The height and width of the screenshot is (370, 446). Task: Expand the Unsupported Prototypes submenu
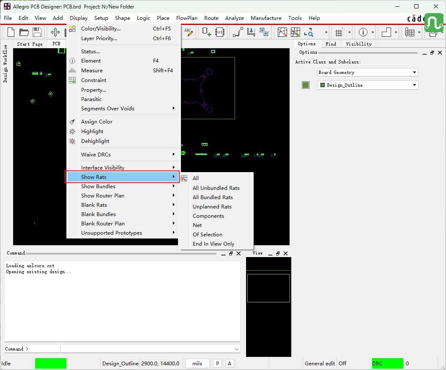coord(123,233)
